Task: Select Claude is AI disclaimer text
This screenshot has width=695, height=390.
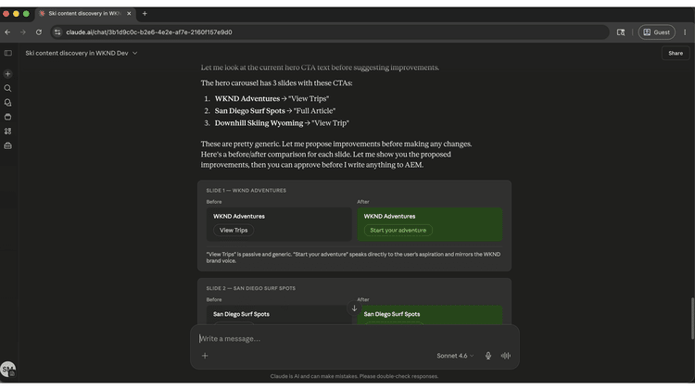Action: (x=354, y=376)
